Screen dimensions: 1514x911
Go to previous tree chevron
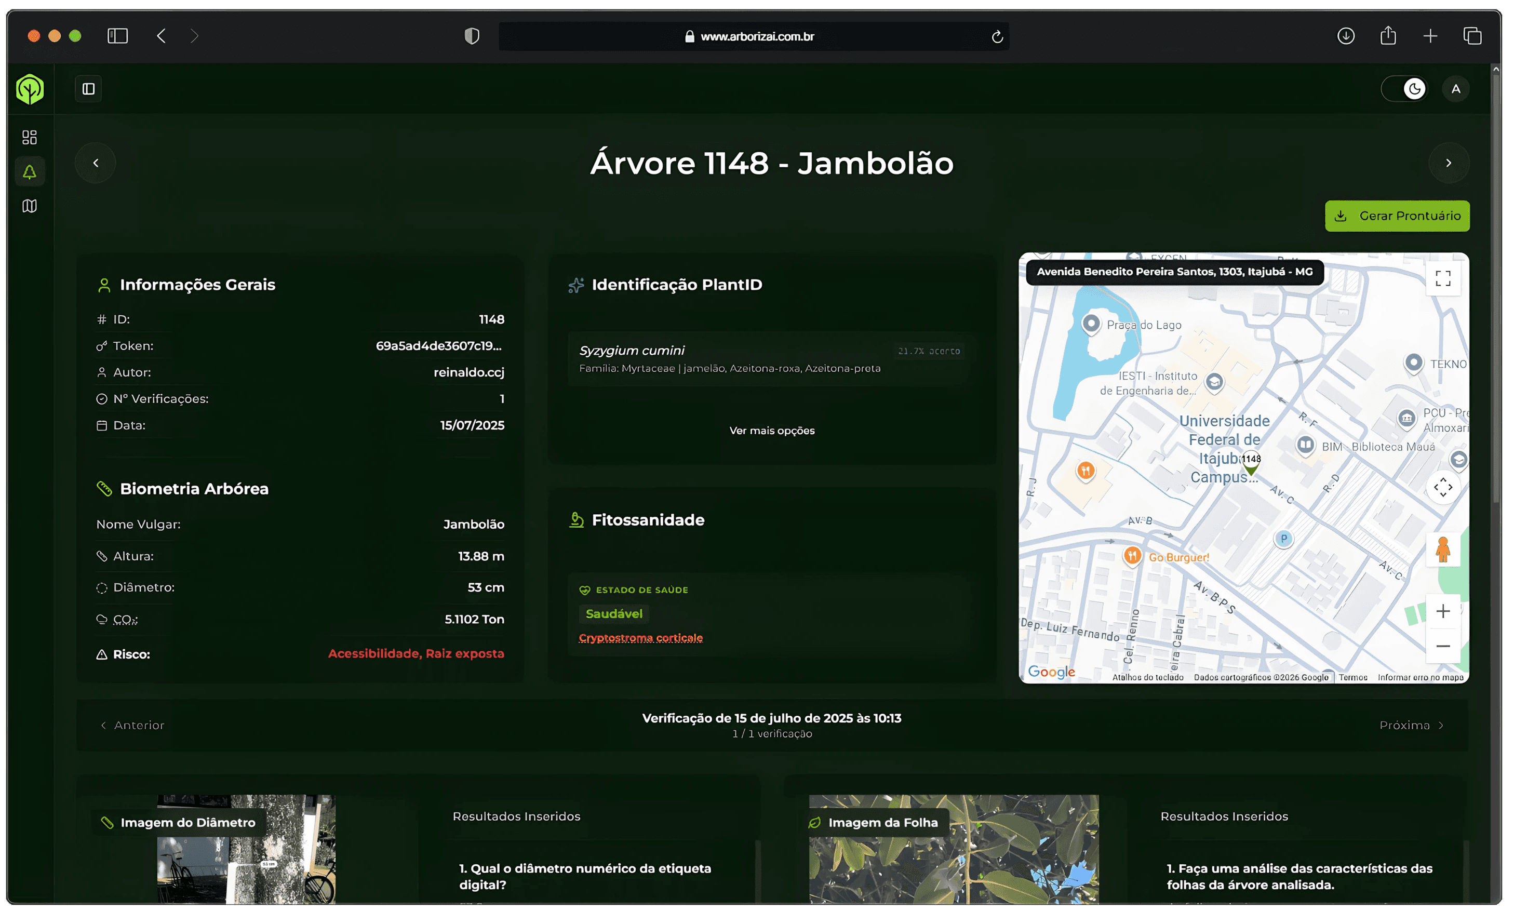coord(96,163)
